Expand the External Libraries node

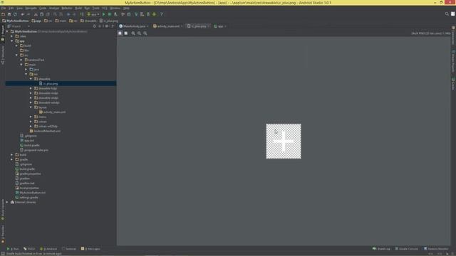7,202
